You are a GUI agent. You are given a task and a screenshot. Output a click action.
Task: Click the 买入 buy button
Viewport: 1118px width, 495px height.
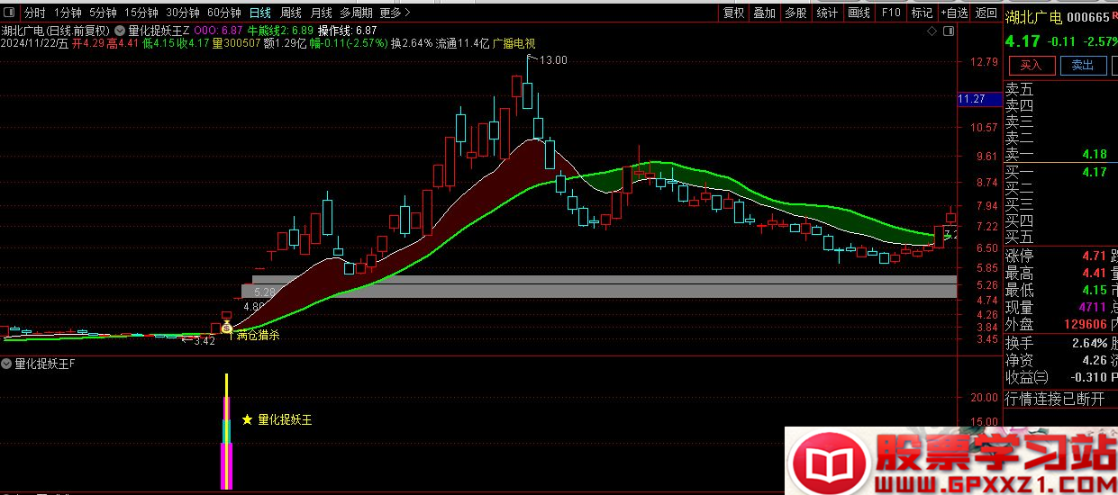1031,65
